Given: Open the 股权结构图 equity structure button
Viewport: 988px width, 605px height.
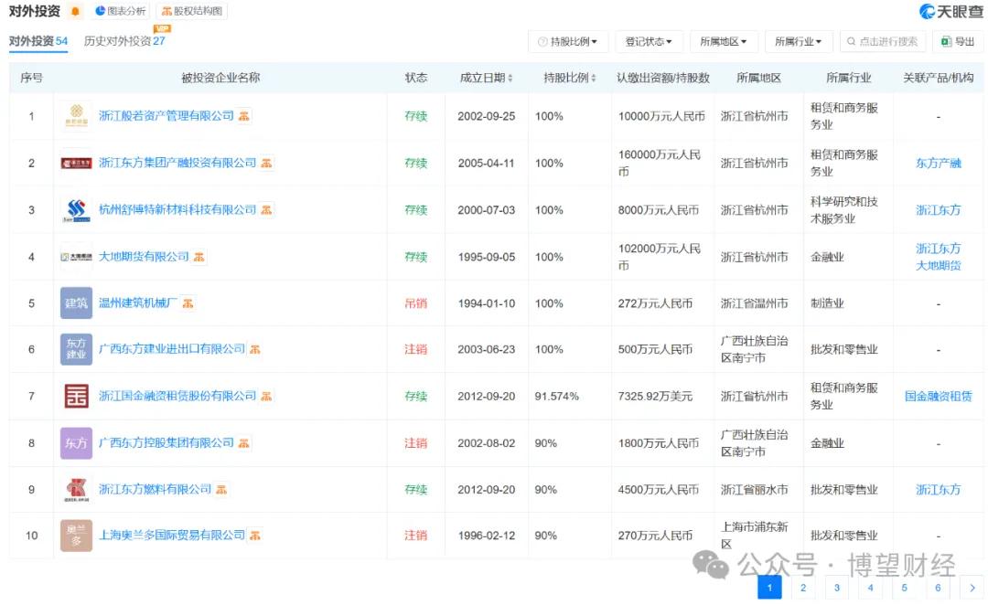Looking at the screenshot, I should 191,11.
